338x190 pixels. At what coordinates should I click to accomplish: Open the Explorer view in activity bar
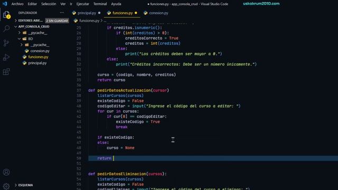(x=6, y=15)
